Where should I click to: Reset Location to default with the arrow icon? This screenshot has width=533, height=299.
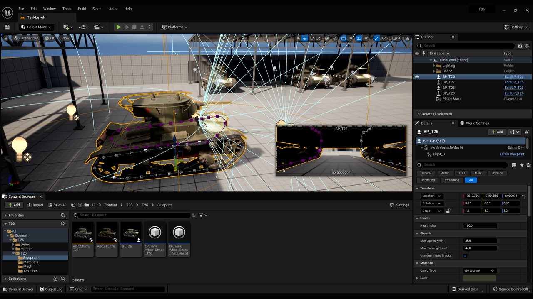(523, 196)
